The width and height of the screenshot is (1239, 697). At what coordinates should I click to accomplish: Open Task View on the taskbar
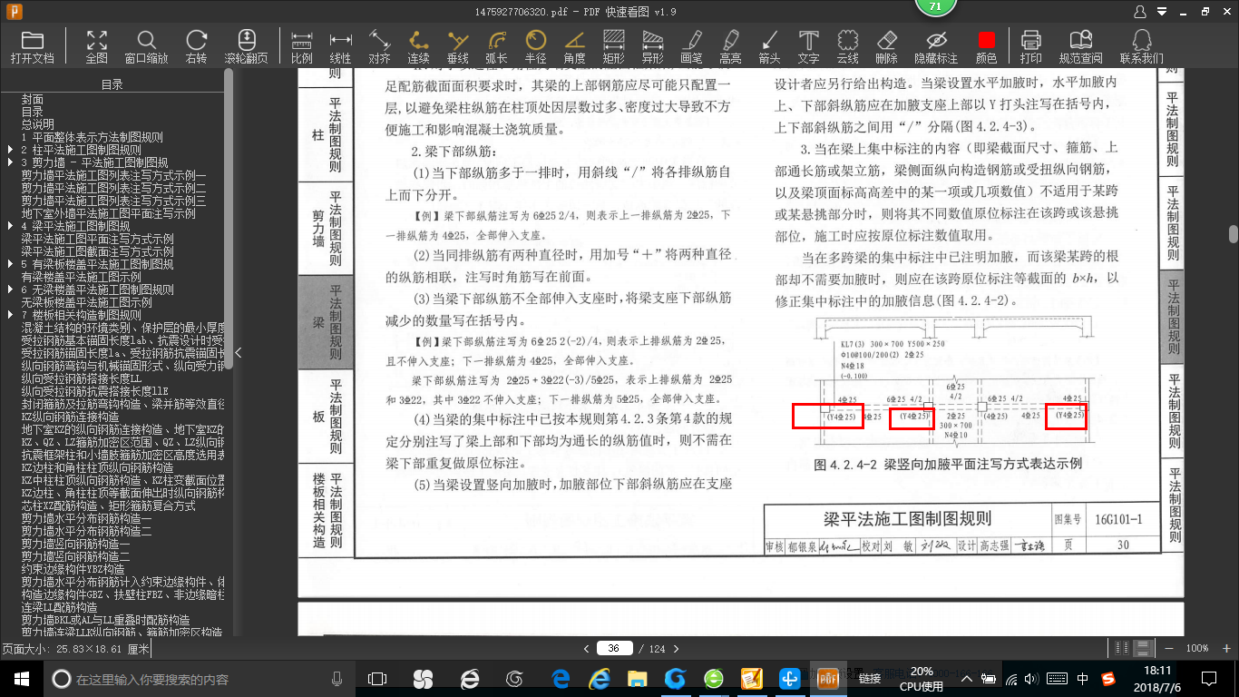coord(377,679)
